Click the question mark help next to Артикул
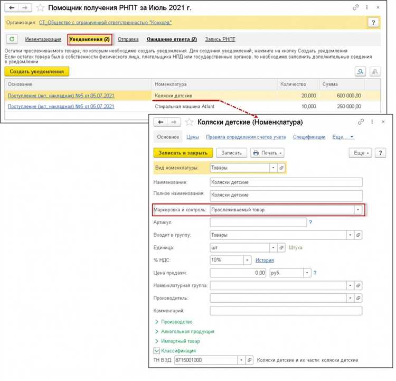 [x=310, y=222]
